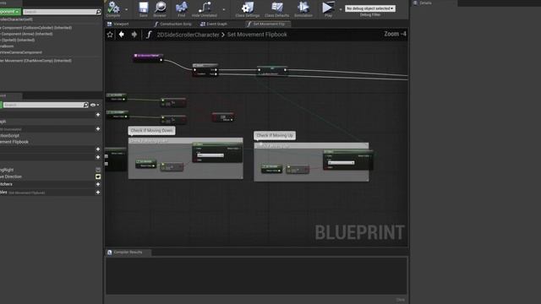Click the Components search magnifier icon
541x304 pixels.
pyautogui.click(x=98, y=12)
